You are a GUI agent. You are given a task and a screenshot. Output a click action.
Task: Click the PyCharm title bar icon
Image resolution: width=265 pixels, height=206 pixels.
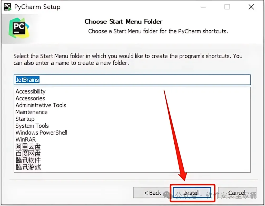[8, 7]
